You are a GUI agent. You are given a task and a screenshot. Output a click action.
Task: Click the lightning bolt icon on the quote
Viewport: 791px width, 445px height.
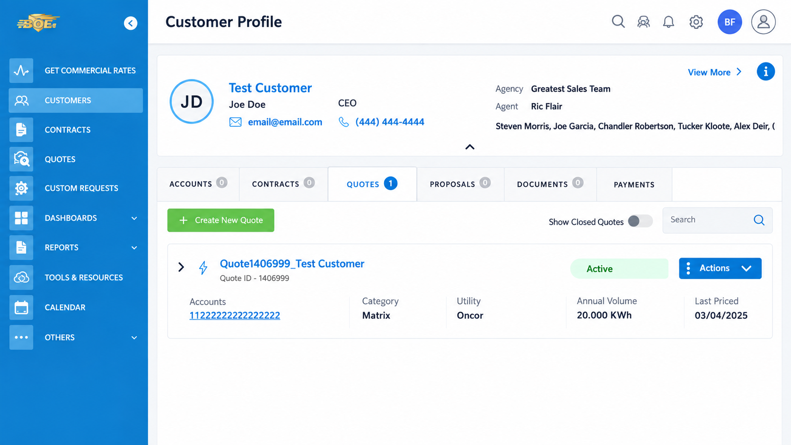[x=203, y=268]
